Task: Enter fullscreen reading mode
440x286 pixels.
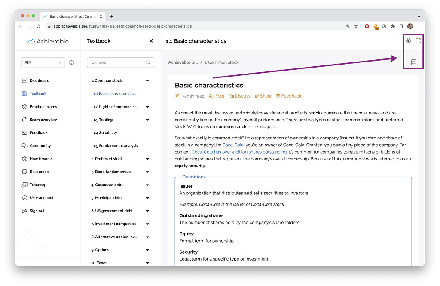Action: [418, 41]
